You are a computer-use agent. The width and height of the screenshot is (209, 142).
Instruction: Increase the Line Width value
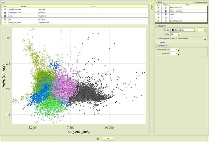[178, 53]
